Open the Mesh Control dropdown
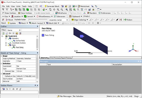The height and width of the screenshot is (98, 142). (37, 23)
